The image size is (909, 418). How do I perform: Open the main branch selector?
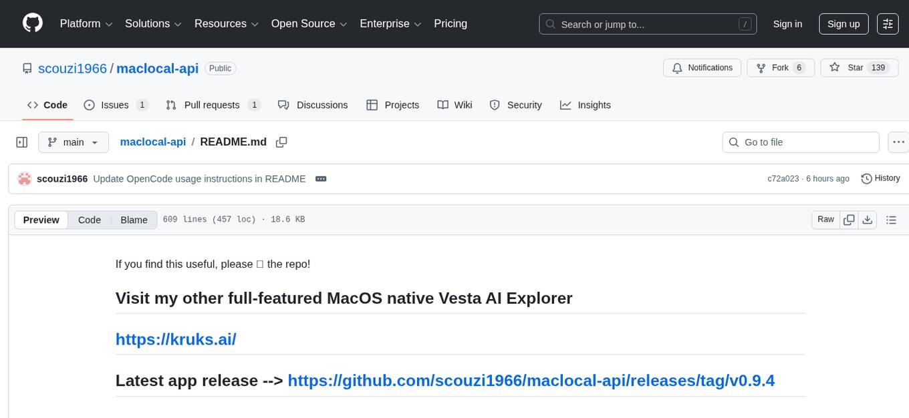tap(74, 142)
